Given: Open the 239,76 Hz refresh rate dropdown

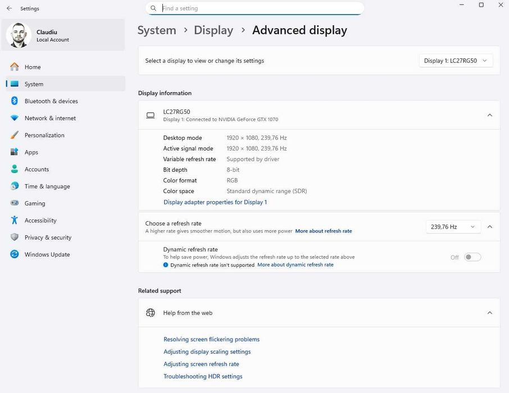Looking at the screenshot, I should 453,227.
